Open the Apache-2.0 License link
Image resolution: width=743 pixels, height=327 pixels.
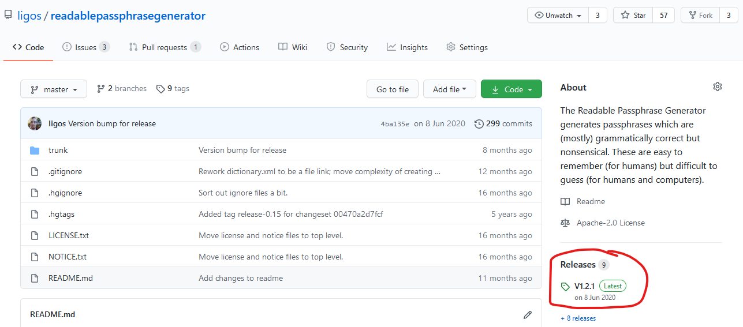coord(603,223)
